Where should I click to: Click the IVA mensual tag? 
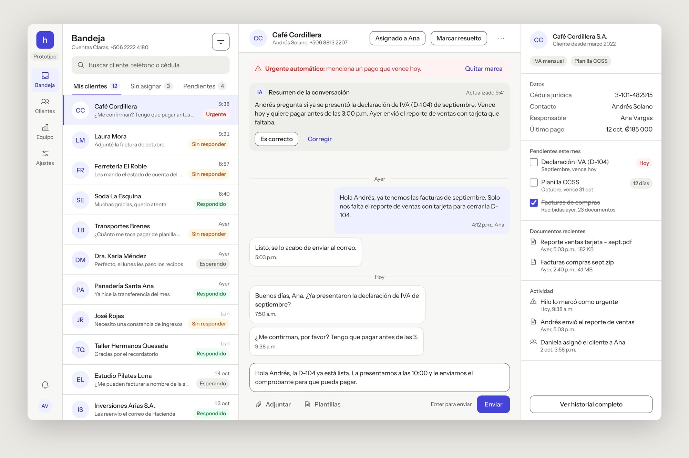coord(548,61)
